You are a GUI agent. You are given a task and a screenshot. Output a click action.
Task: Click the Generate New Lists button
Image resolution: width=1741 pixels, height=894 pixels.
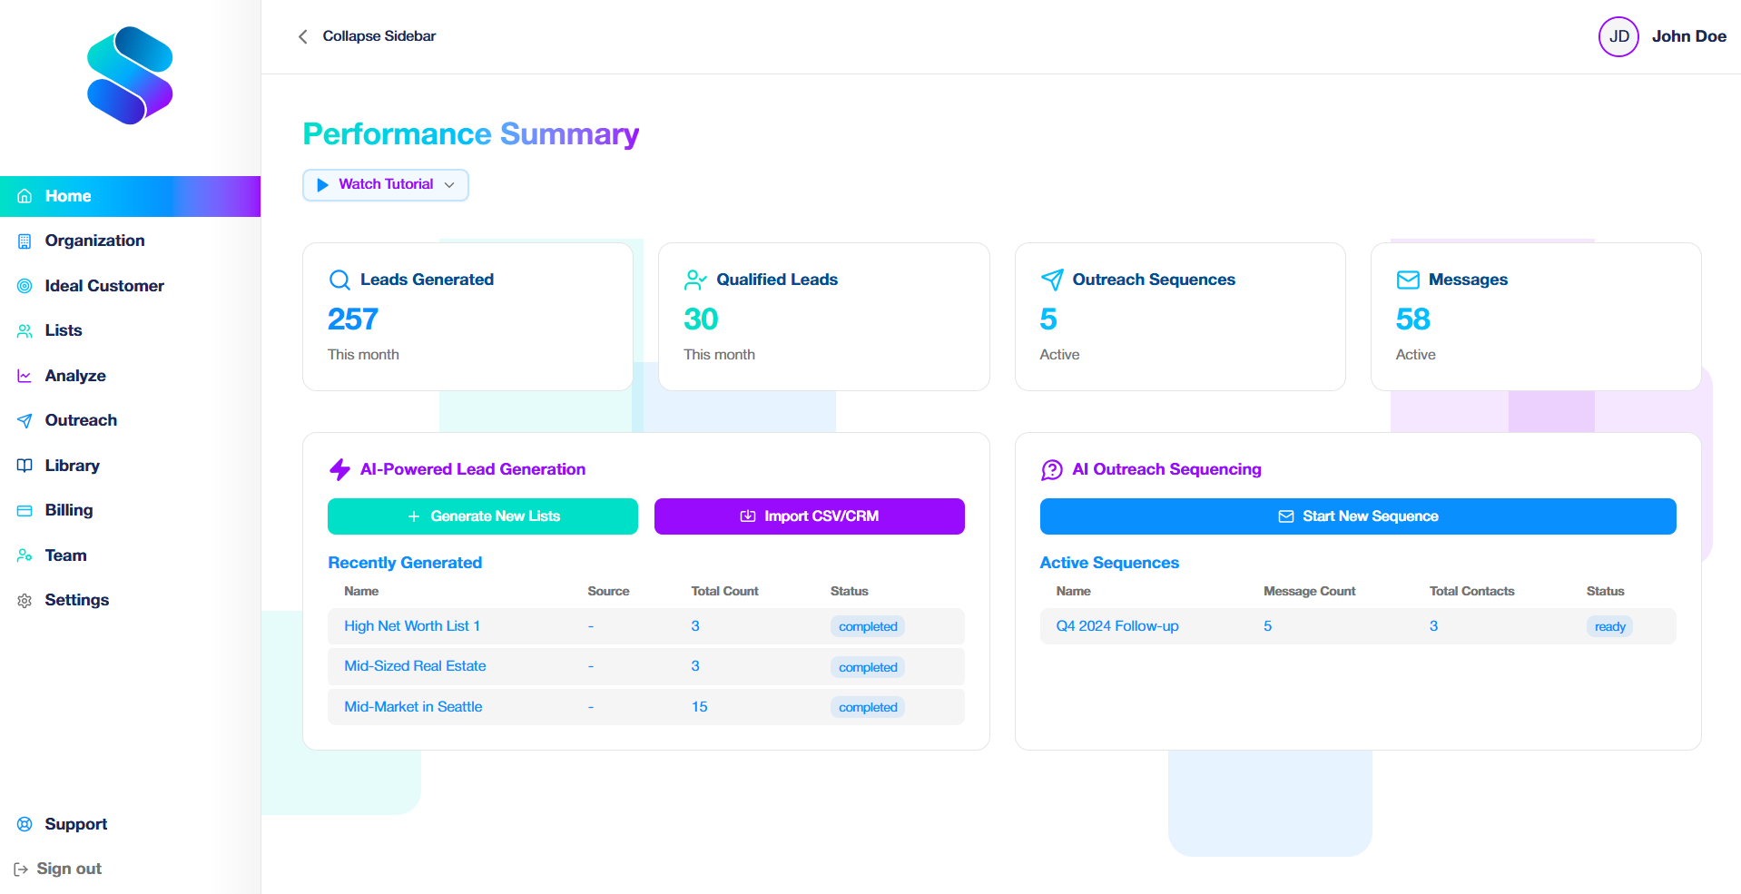[482, 516]
